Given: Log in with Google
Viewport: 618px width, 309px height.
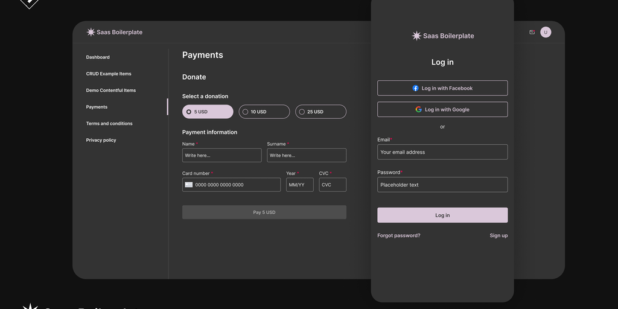Looking at the screenshot, I should pos(442,110).
